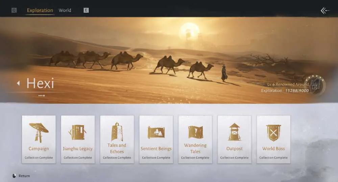Click the Sentient Beings scroll icon
This screenshot has height=182, width=338.
(x=156, y=132)
